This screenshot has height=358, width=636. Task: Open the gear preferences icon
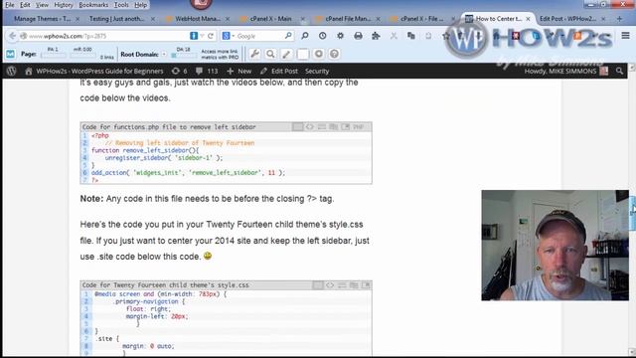pos(340,36)
